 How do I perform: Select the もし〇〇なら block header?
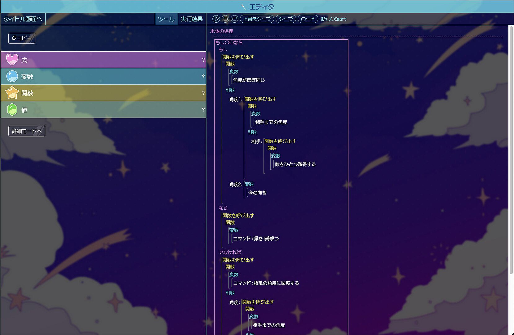229,42
